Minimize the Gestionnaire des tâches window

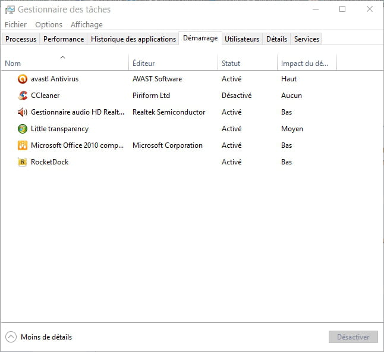click(316, 9)
